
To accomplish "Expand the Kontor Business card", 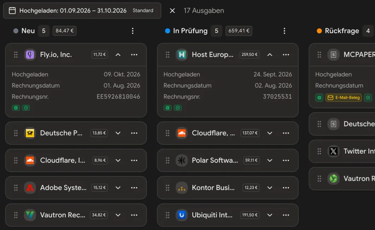I will 270,188.
